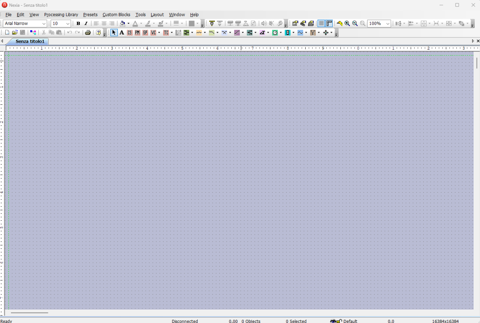Screen dimensions: 480x323
Task: Open the Custom Blocks menu
Action: coord(116,15)
